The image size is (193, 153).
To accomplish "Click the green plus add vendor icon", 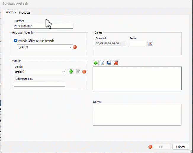I will pos(71,71).
